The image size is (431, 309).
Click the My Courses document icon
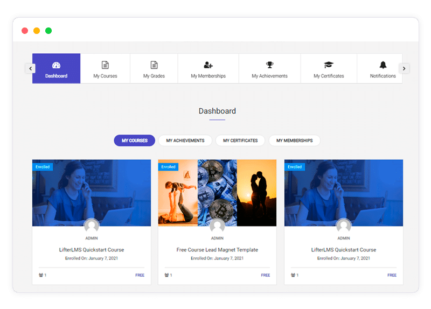coord(105,65)
